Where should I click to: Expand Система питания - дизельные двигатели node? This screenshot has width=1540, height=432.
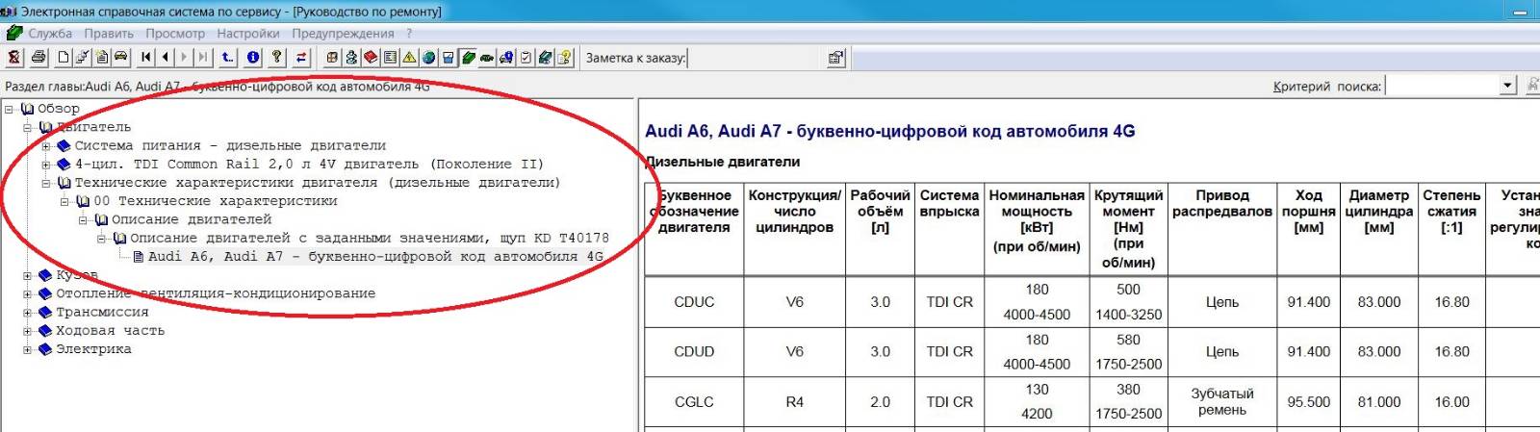[x=46, y=145]
